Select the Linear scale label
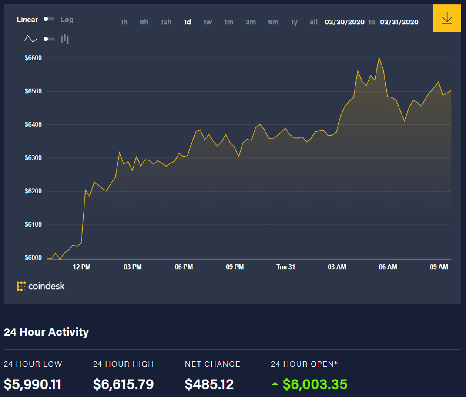This screenshot has height=397, width=466. [27, 20]
